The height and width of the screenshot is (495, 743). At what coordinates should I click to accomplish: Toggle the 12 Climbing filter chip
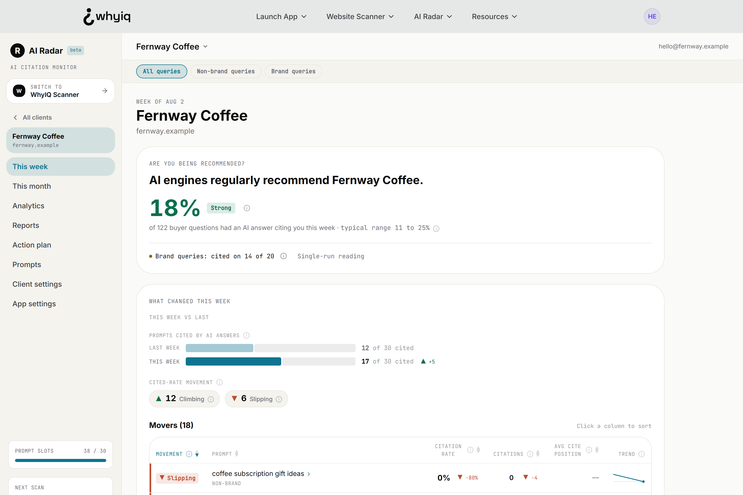click(184, 399)
